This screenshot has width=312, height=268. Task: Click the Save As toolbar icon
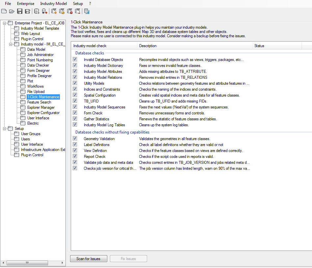pos(28,11)
